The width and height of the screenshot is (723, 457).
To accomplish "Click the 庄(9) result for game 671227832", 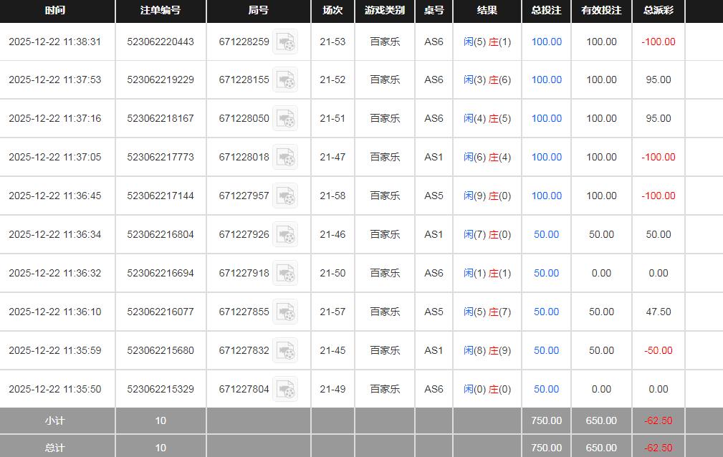I will point(499,350).
